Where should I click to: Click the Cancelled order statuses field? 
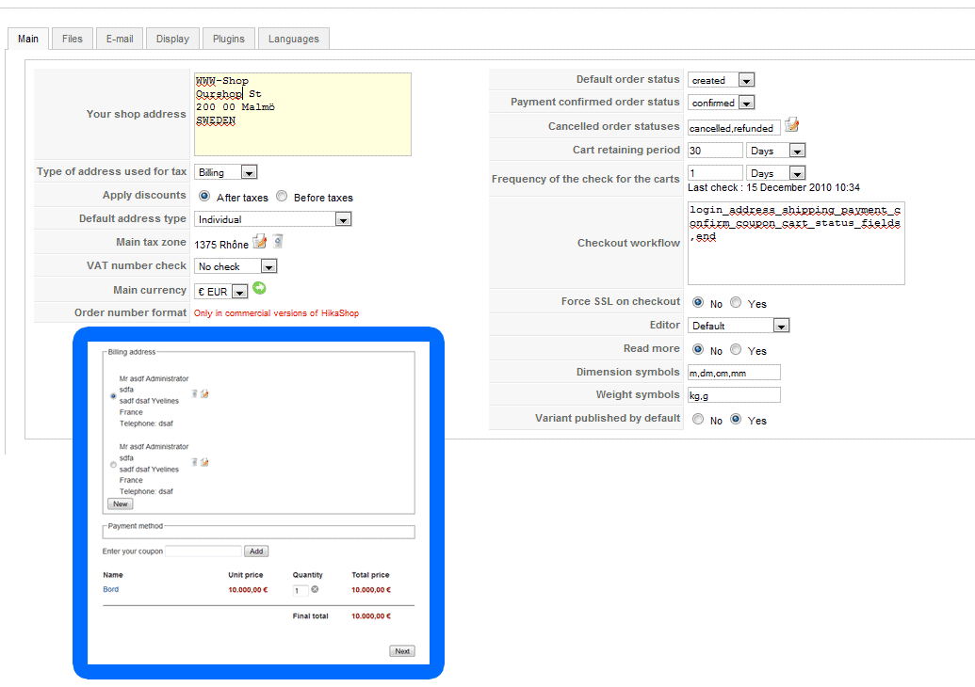(x=734, y=128)
